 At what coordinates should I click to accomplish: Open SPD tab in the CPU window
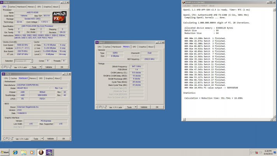click(x=39, y=7)
